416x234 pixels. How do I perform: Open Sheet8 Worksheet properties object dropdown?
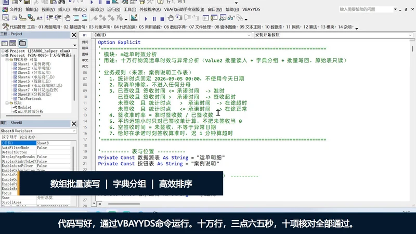click(74, 131)
